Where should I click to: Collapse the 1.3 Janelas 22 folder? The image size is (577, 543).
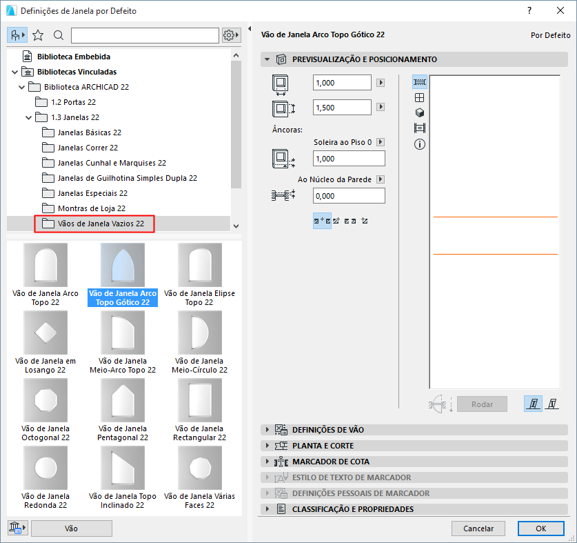tap(29, 117)
